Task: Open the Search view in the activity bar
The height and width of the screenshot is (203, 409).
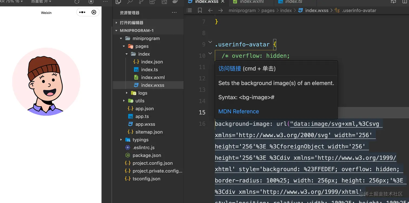Action: pos(130,2)
